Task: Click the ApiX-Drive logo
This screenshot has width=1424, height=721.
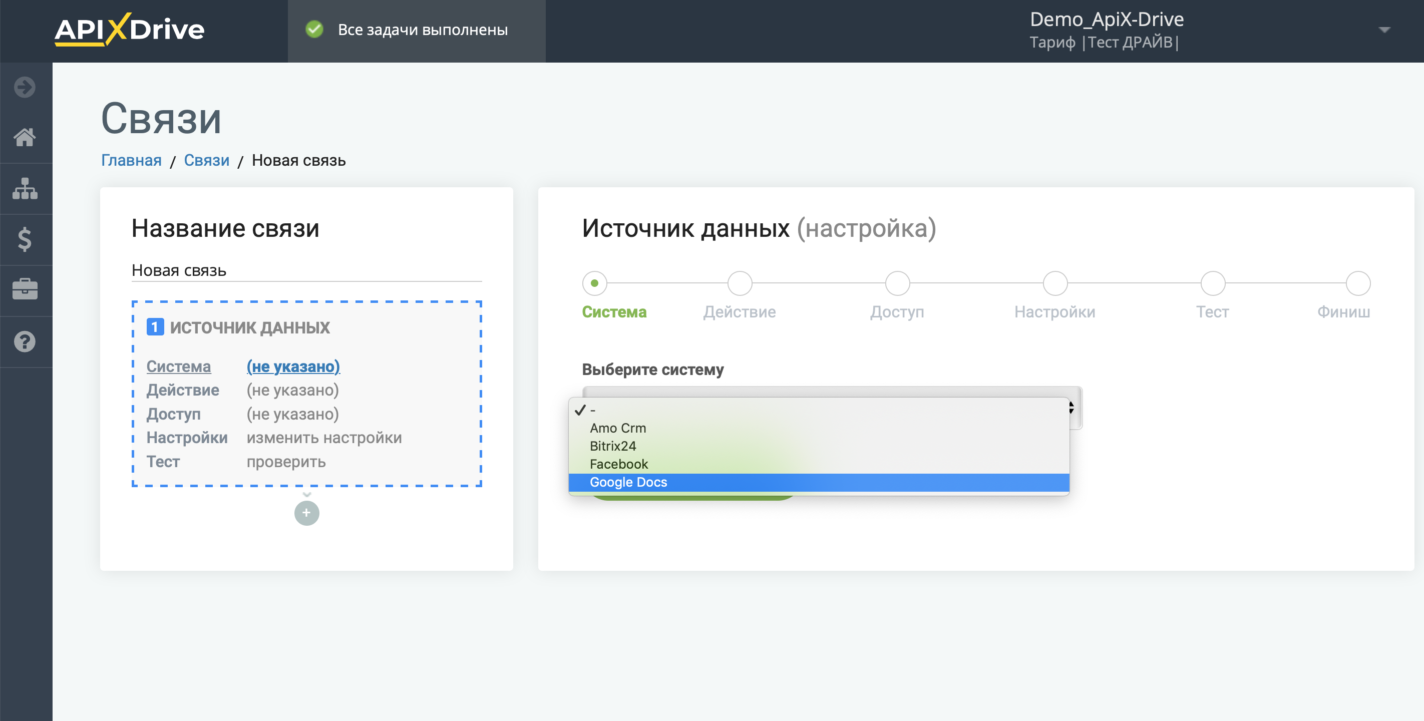Action: pyautogui.click(x=129, y=30)
